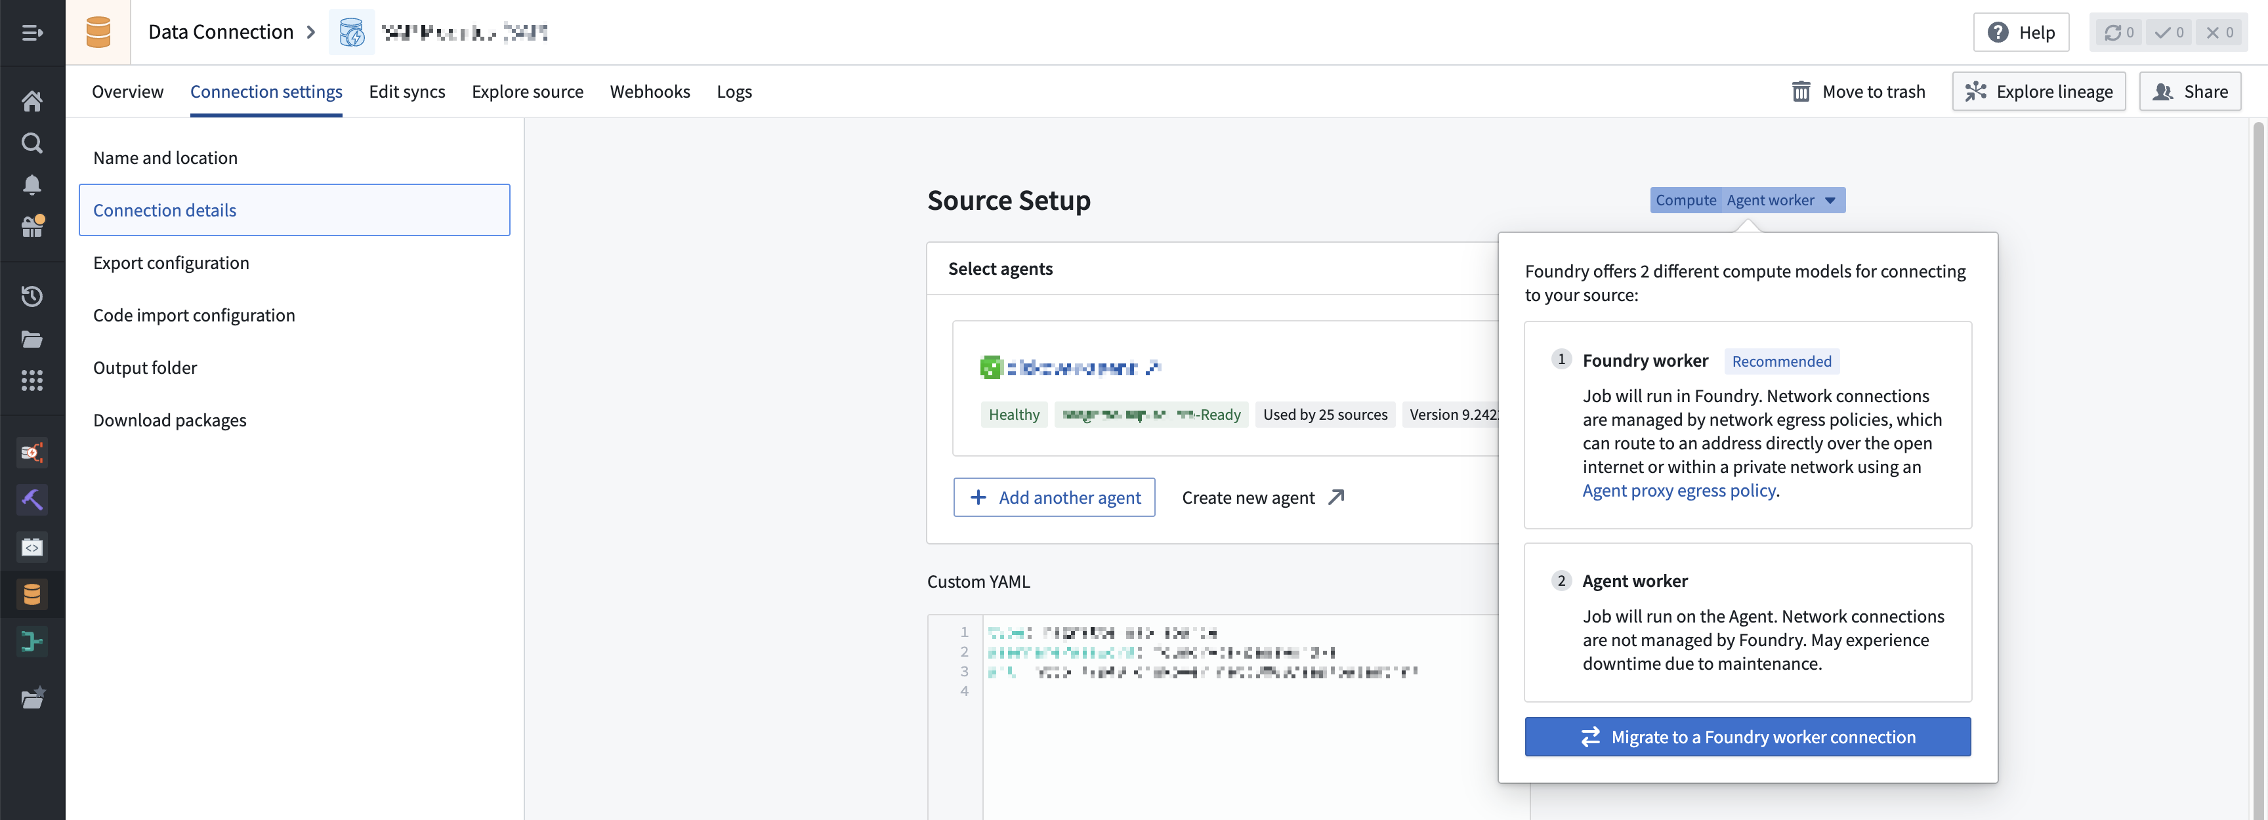
Task: Switch to the Edit syncs tab
Action: [x=407, y=91]
